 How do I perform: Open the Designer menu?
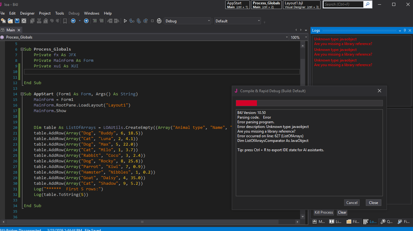[27, 13]
